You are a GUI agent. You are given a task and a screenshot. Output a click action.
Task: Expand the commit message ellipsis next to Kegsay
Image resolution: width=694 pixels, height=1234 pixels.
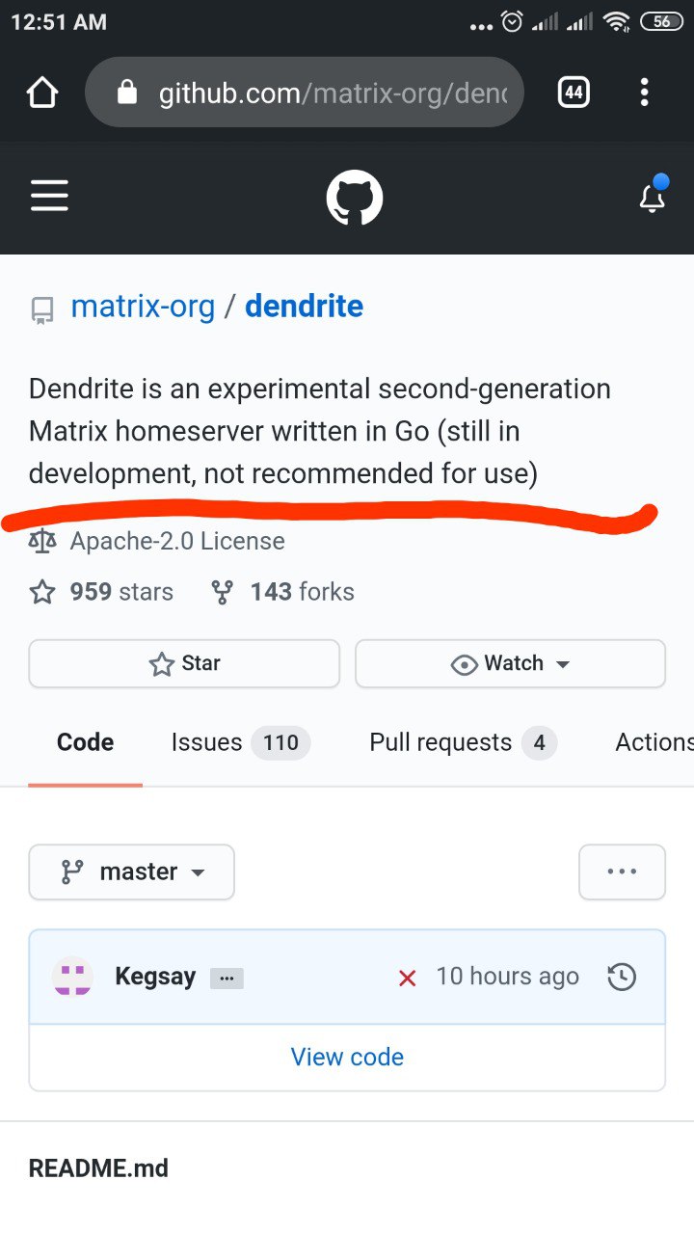[227, 978]
